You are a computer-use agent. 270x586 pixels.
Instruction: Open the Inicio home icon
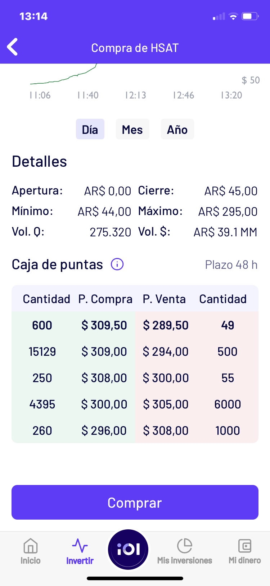31,545
